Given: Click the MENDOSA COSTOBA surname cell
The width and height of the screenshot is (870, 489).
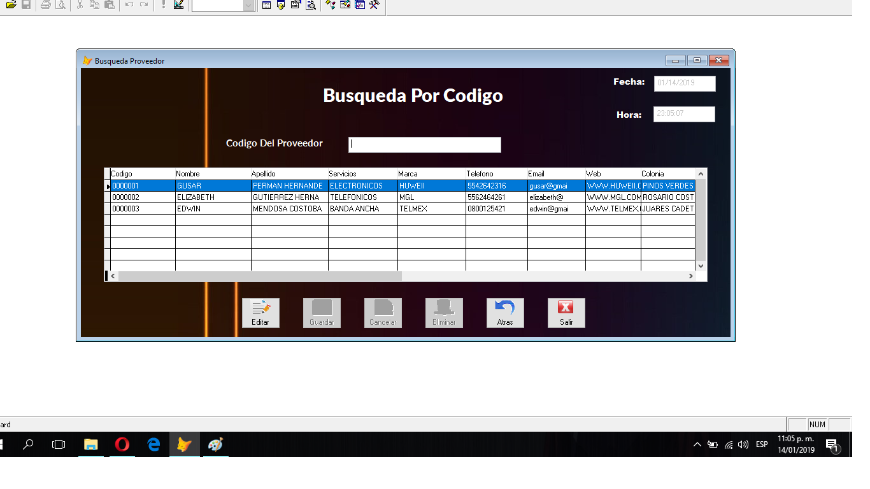Looking at the screenshot, I should tap(289, 209).
